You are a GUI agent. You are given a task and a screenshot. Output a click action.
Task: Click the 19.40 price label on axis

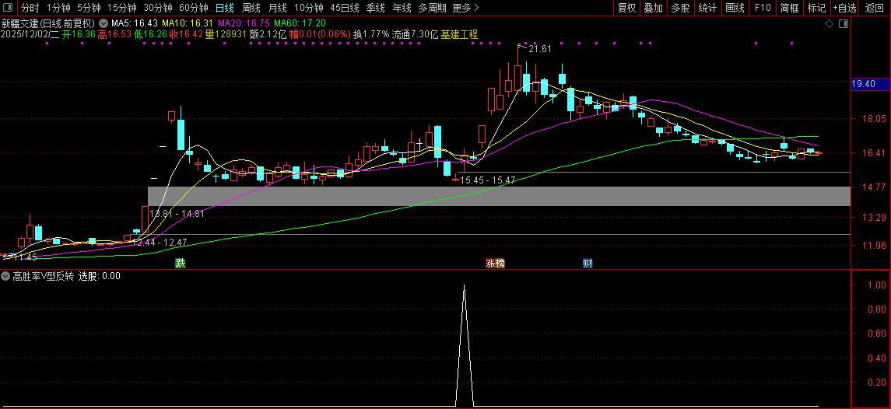(x=864, y=83)
